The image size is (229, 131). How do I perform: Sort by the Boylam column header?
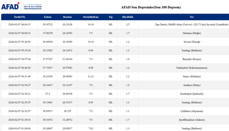67,17
